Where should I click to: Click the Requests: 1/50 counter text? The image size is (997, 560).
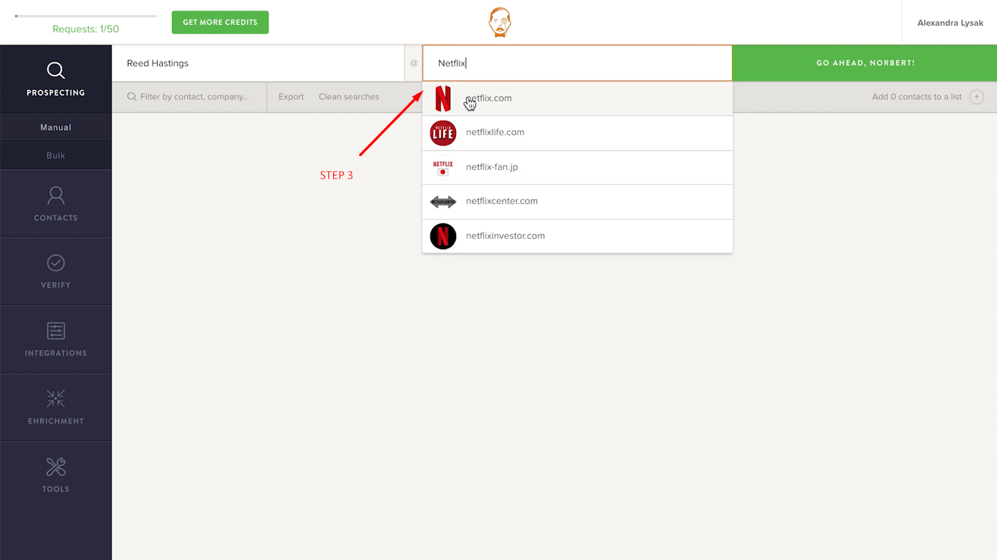[85, 29]
